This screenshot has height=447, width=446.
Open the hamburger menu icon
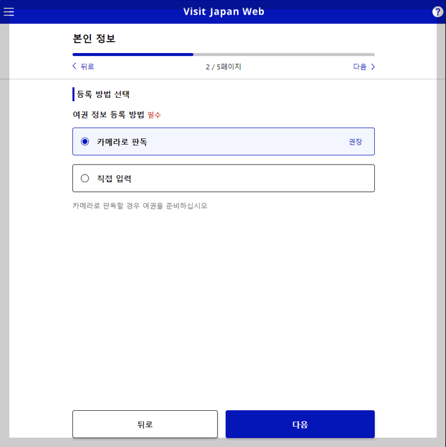(x=9, y=12)
